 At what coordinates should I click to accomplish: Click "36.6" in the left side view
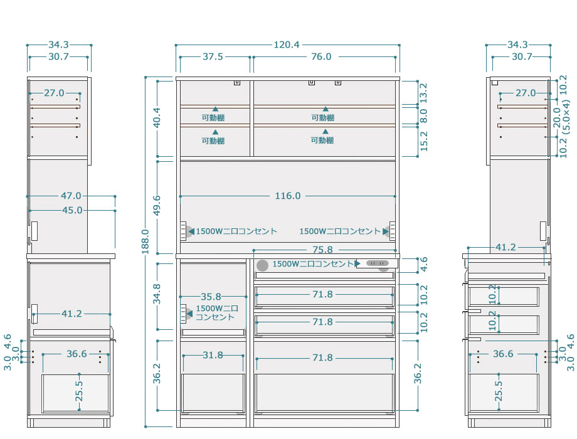(77, 354)
